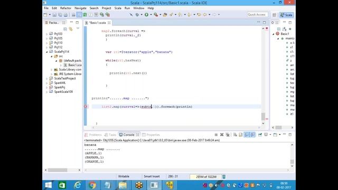Click the Scala perspective button
This screenshot has height=190, width=338.
286,15
